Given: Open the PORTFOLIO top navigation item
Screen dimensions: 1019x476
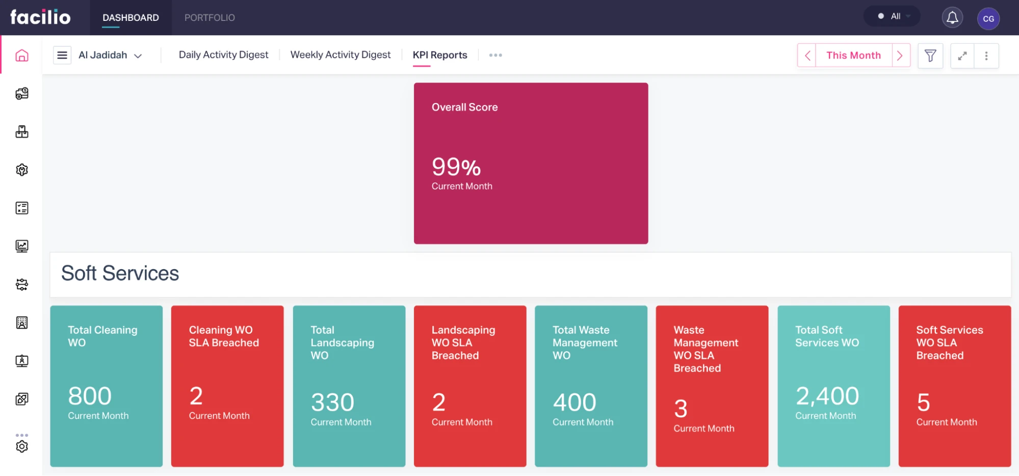Looking at the screenshot, I should pos(210,18).
